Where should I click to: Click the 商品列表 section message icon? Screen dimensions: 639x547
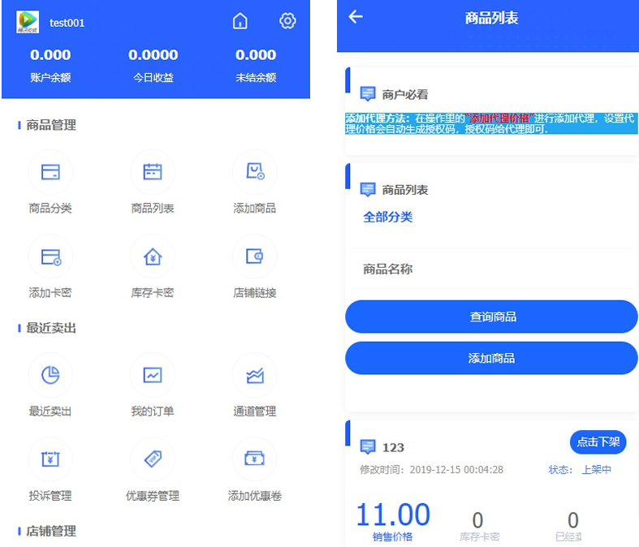[368, 189]
